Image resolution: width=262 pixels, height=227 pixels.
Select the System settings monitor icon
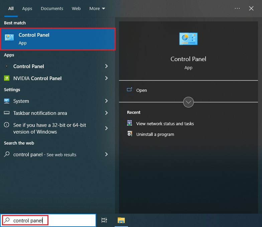click(7, 101)
